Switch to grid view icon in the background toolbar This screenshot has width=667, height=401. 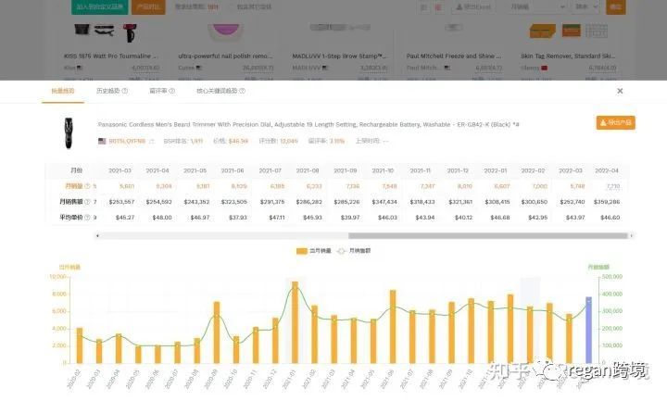[x=438, y=7]
